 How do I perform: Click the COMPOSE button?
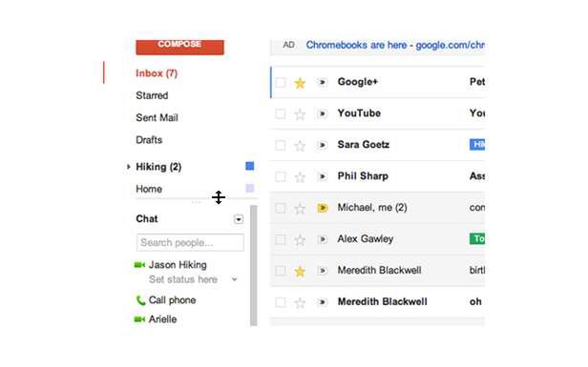tap(180, 48)
